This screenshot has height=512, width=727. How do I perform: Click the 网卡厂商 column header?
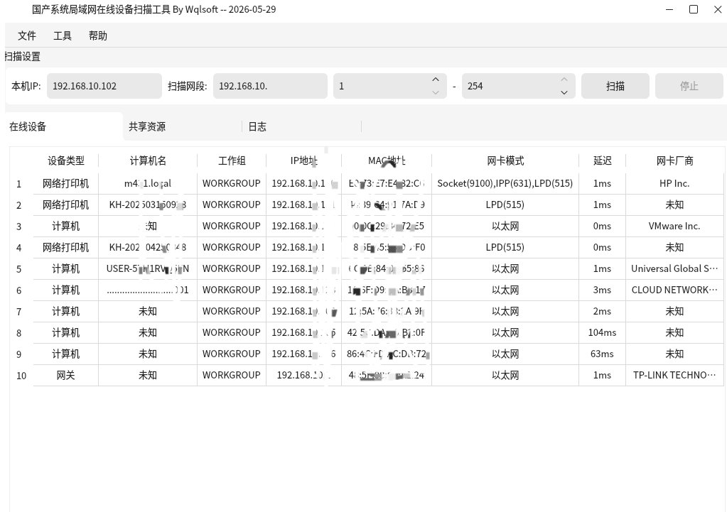(x=674, y=160)
